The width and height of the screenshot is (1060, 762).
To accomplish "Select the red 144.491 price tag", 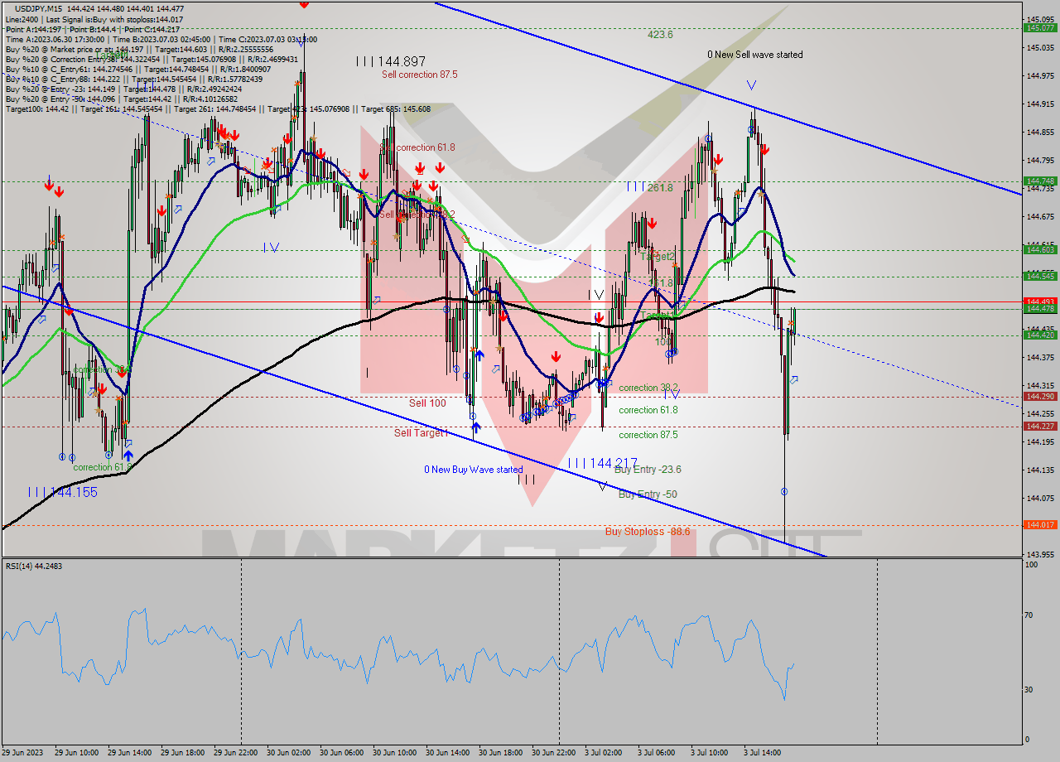I will (x=1040, y=301).
